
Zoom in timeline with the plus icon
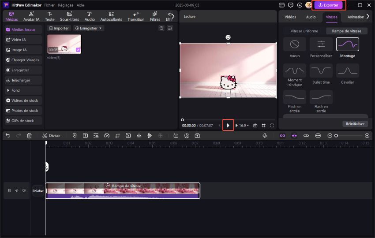tap(367, 135)
